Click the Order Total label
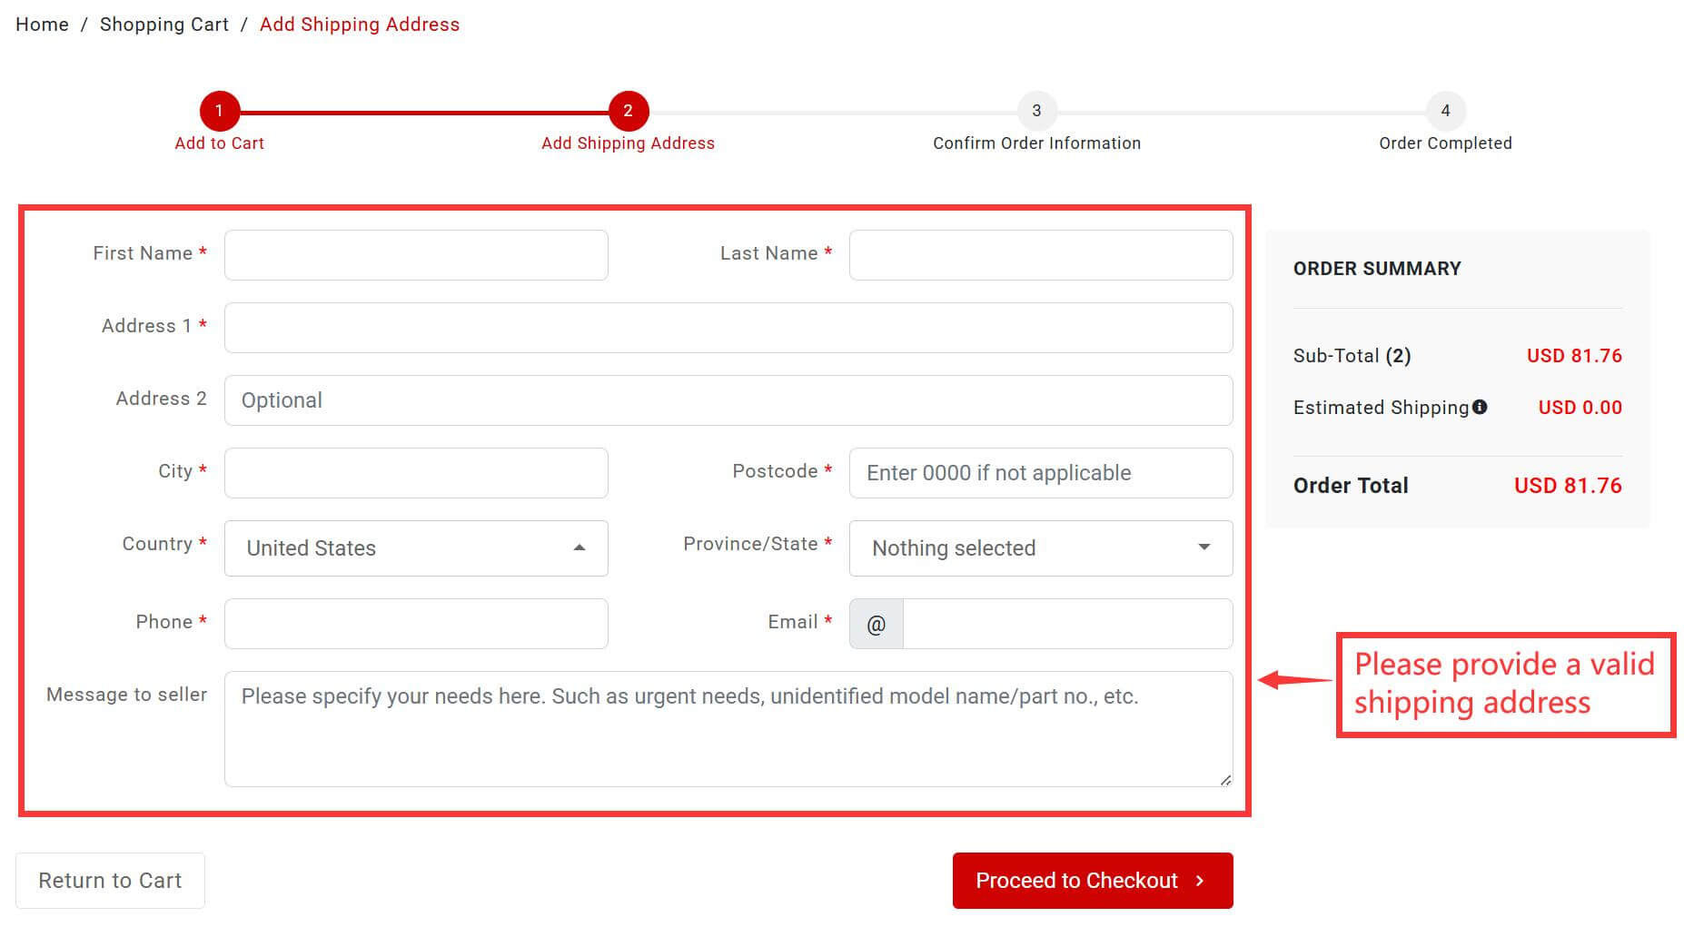The image size is (1684, 927). [1351, 486]
